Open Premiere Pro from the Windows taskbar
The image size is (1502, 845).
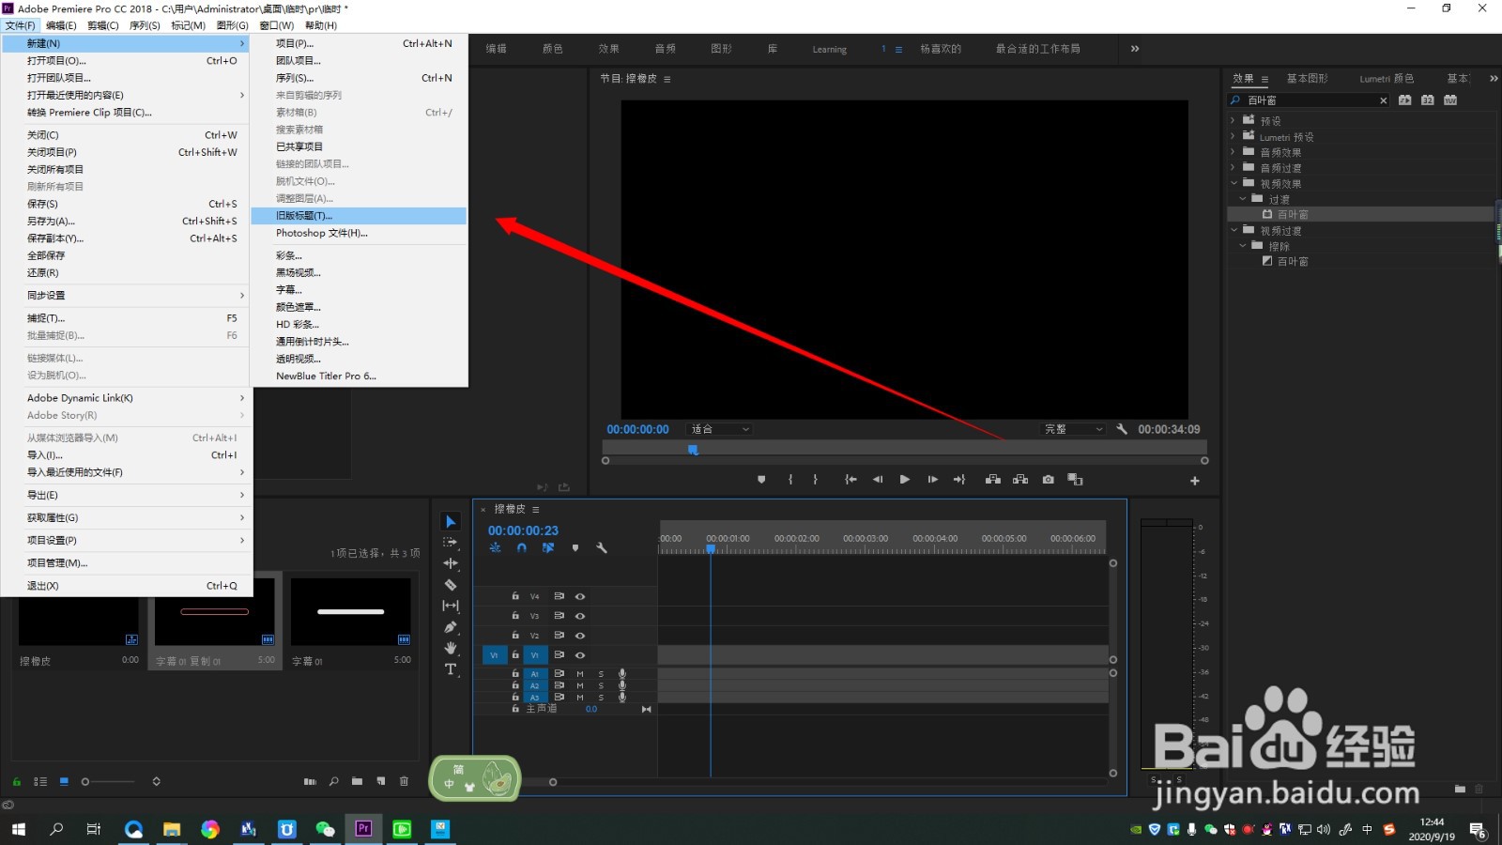pos(363,829)
